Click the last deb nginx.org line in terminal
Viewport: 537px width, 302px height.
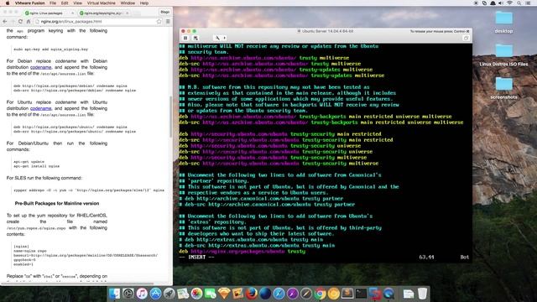[x=242, y=252]
